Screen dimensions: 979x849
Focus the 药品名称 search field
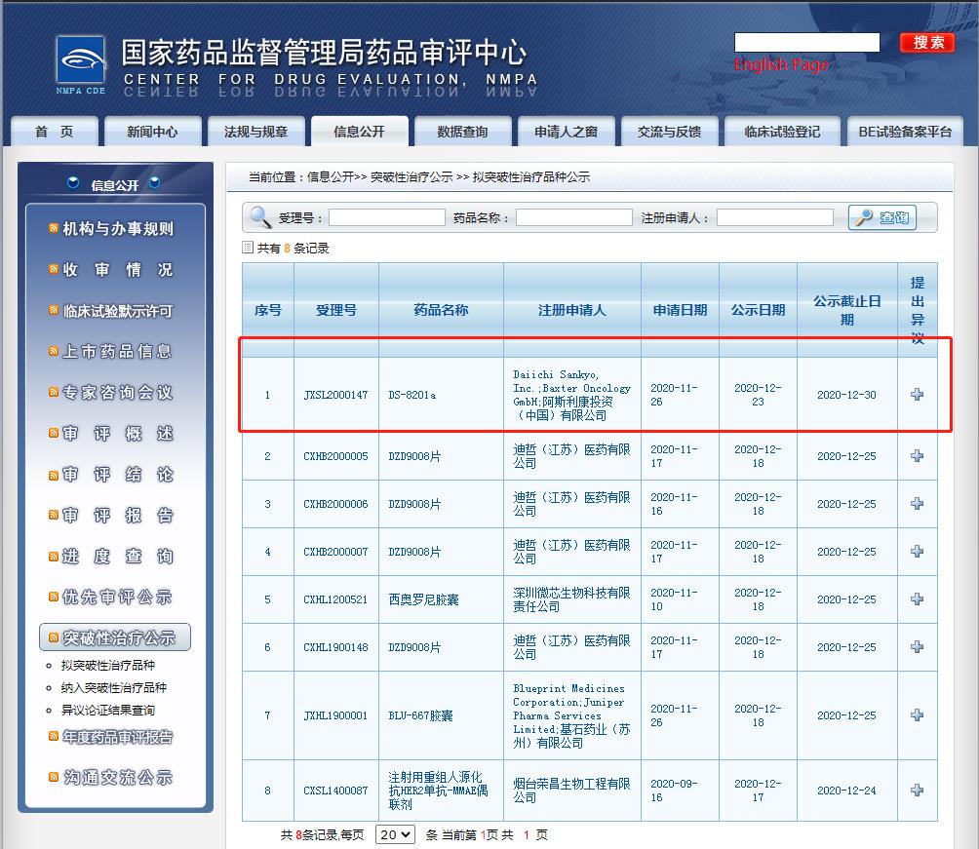pyautogui.click(x=573, y=217)
